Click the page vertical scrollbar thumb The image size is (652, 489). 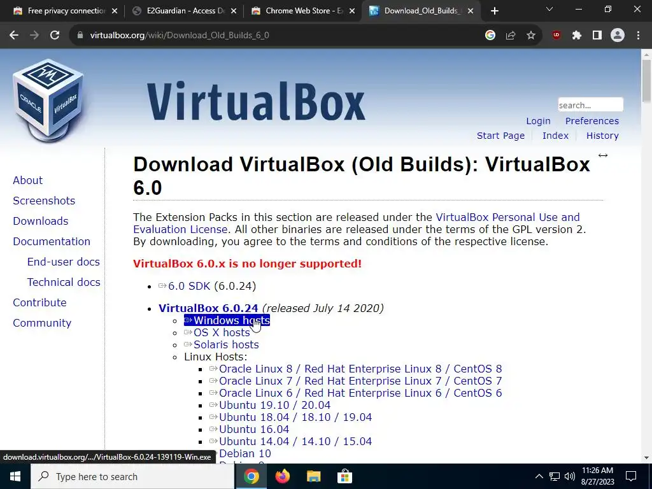646,81
